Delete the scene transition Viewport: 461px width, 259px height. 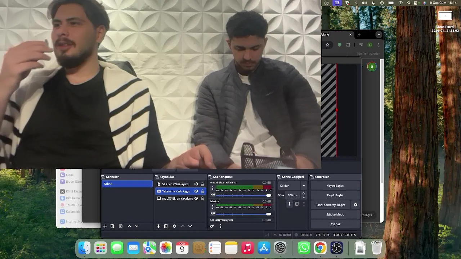tap(297, 204)
